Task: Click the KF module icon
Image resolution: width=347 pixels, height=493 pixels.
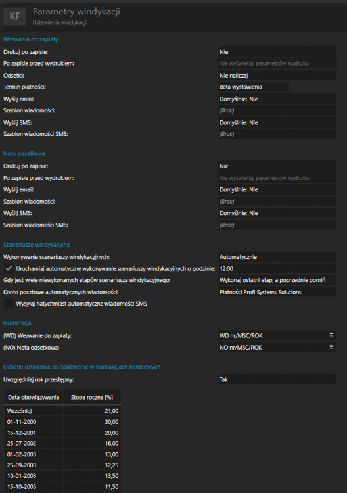Action: (14, 16)
